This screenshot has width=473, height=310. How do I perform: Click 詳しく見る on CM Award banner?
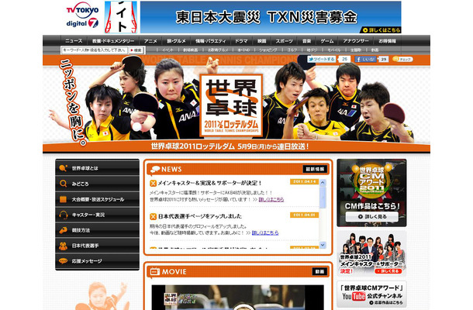tap(371, 216)
